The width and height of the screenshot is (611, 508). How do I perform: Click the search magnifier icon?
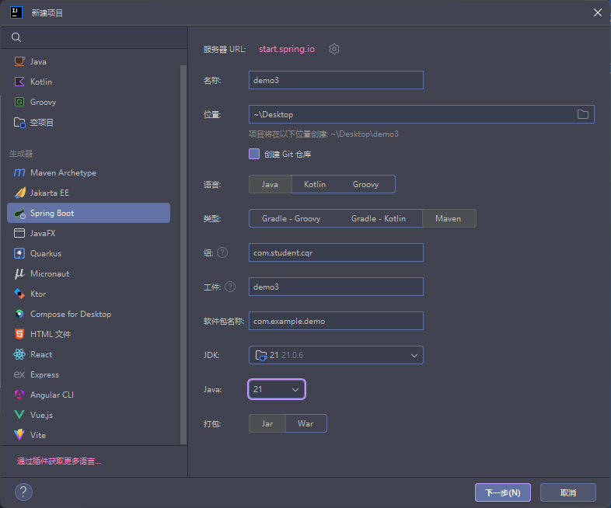click(x=16, y=37)
